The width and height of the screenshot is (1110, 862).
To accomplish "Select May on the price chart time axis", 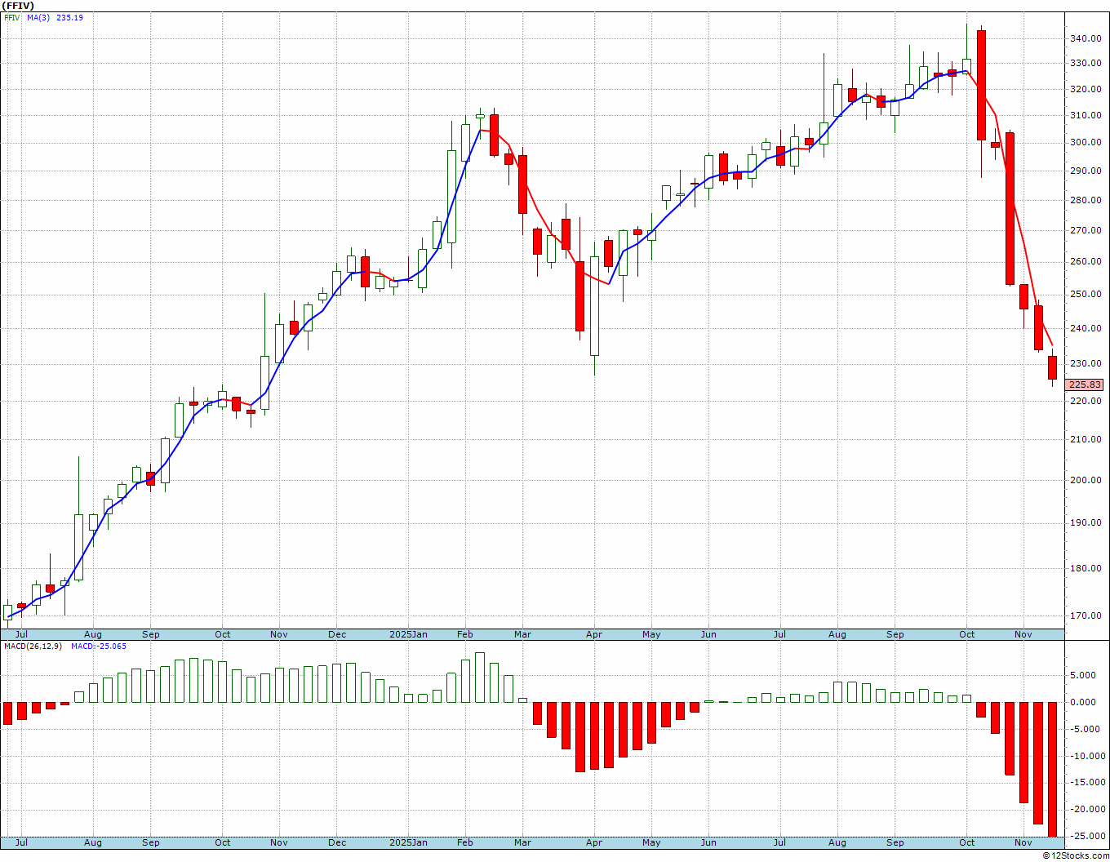I will tap(651, 634).
